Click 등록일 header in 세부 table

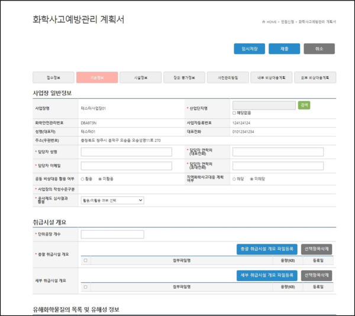(318, 287)
